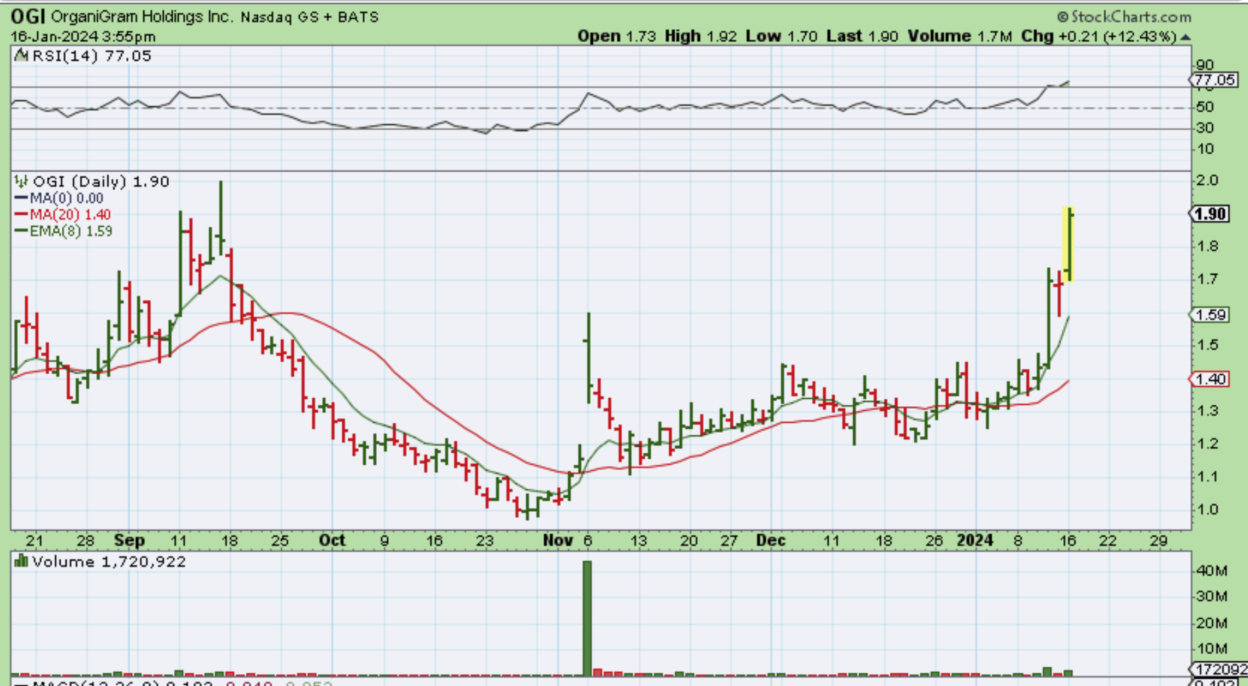Viewport: 1248px width, 686px height.
Task: Click the 10M volume axis label
Action: click(x=1211, y=649)
